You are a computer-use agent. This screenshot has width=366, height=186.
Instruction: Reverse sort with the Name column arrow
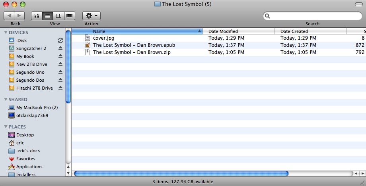pos(200,31)
